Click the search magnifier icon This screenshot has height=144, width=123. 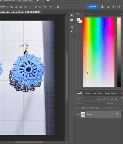pos(108,7)
